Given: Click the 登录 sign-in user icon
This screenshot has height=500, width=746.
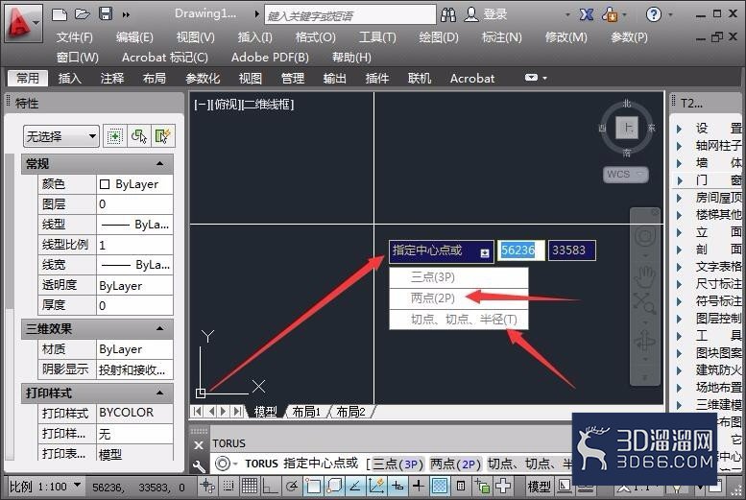Looking at the screenshot, I should 471,14.
